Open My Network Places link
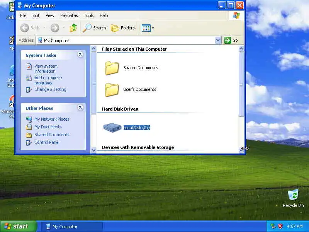309x232 pixels. (52, 119)
